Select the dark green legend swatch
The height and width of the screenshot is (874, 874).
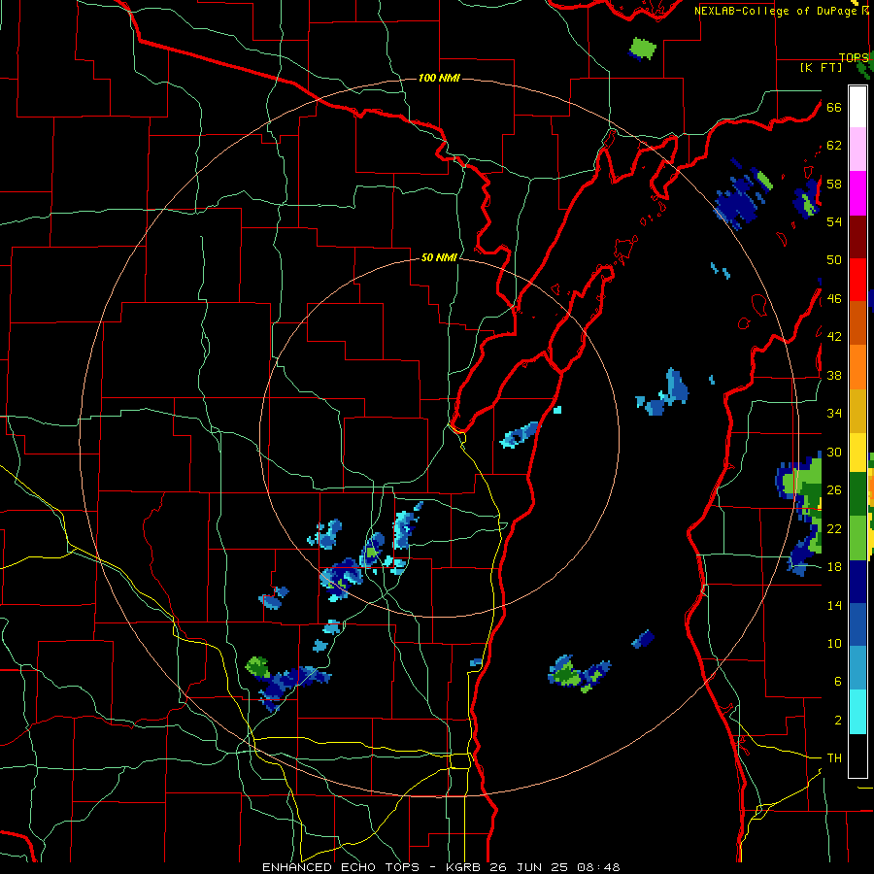(x=857, y=494)
